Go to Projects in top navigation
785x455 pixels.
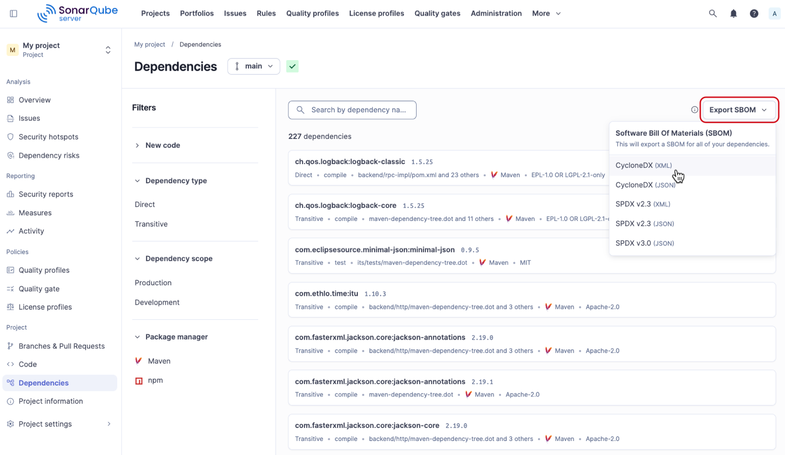point(155,14)
